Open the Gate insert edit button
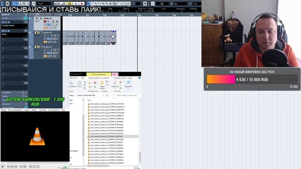This screenshot has width=301, height=169. point(9,31)
